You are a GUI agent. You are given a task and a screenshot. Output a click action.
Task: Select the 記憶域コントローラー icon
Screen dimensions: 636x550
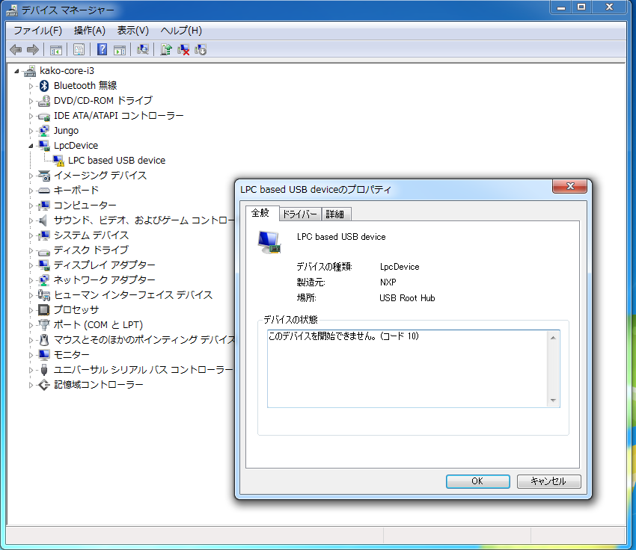coord(44,385)
